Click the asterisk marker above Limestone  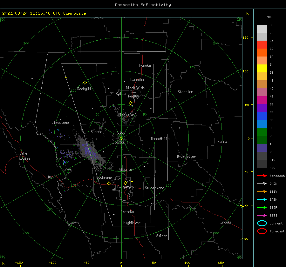(x=60, y=120)
